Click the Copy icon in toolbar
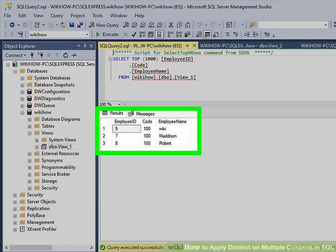Image resolution: width=336 pixels, height=252 pixels. tap(180, 25)
